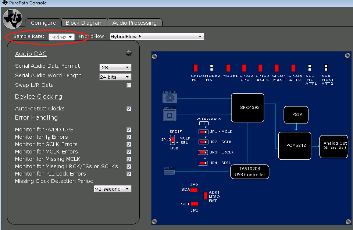The height and width of the screenshot is (230, 353).
Task: Open the Serial Audio Word Length dropdown
Action: click(115, 77)
